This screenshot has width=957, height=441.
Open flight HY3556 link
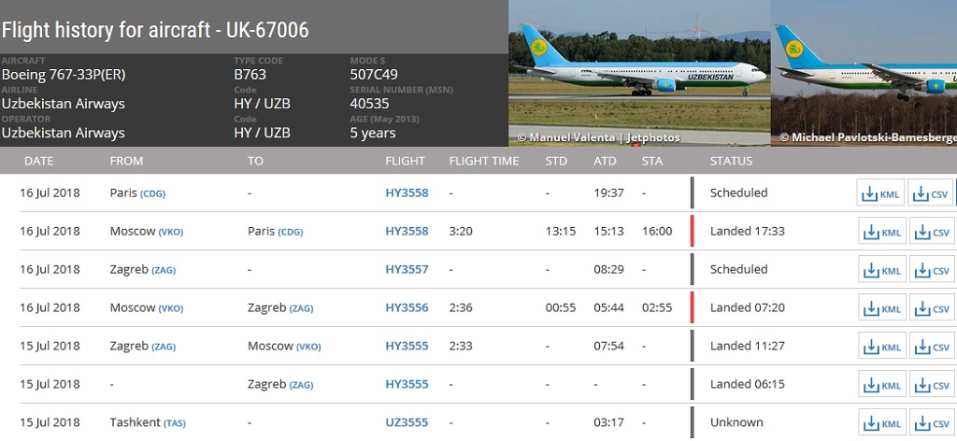(407, 307)
